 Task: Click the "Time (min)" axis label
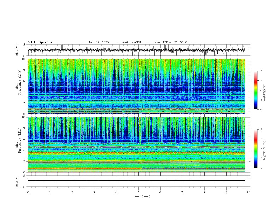(141, 196)
